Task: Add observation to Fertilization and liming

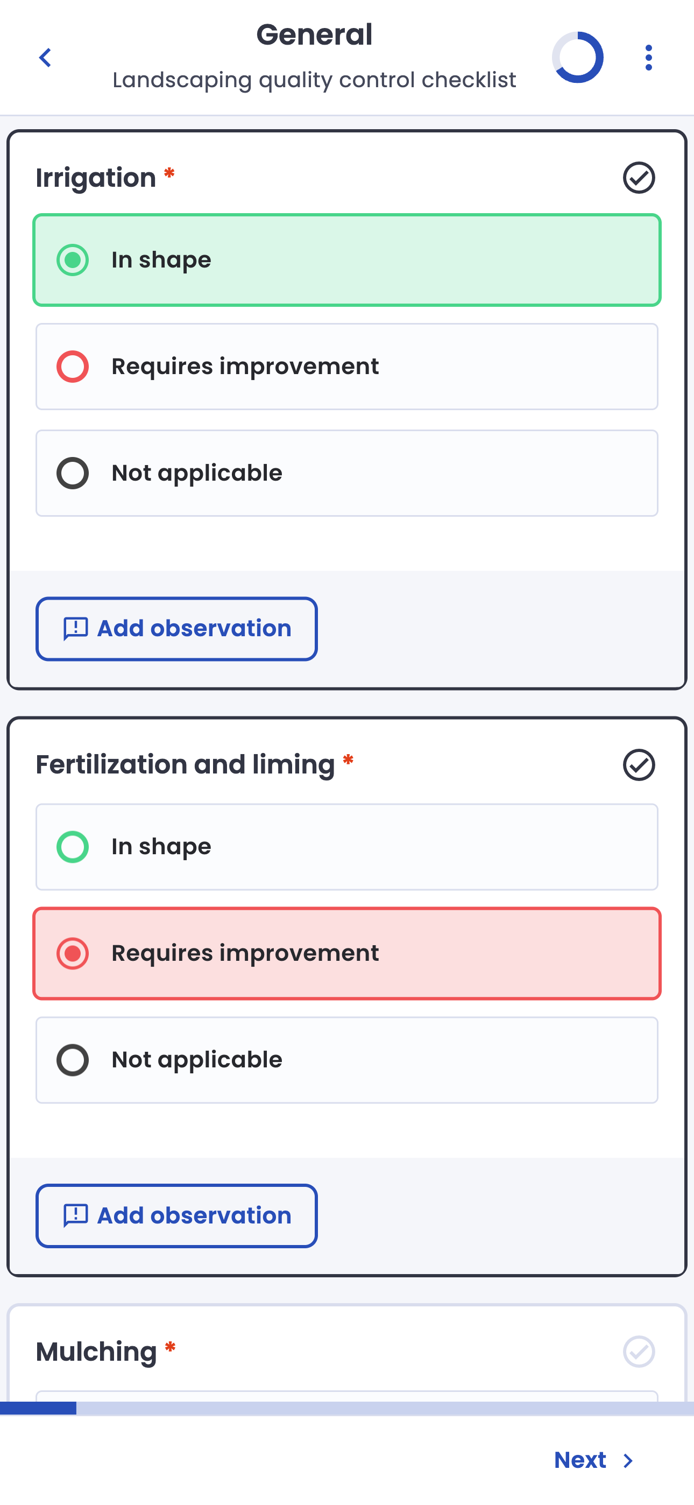Action: coord(176,1216)
